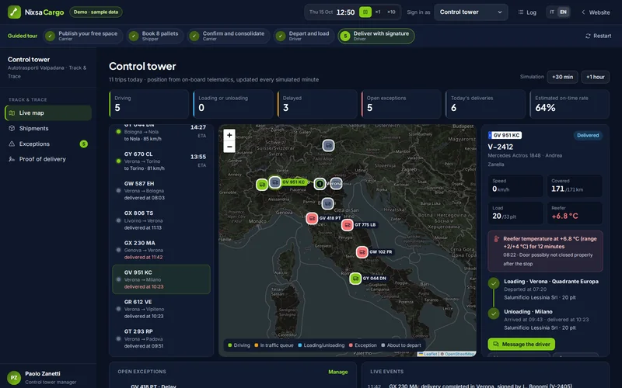Select trip GX 806 TS in list
622x388 pixels.
(x=161, y=220)
